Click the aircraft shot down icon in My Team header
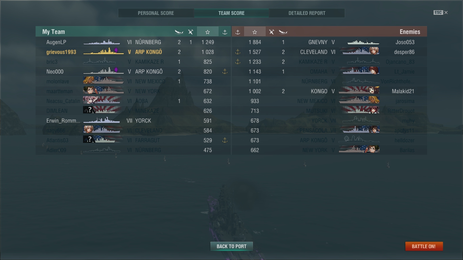Screen dimensions: 463x260 190,32
